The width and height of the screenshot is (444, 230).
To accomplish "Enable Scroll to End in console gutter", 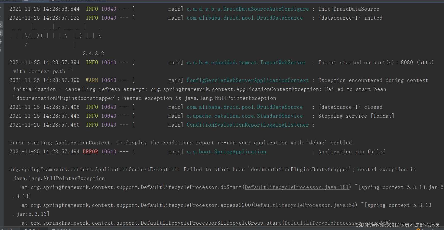I will tap(2, 33).
